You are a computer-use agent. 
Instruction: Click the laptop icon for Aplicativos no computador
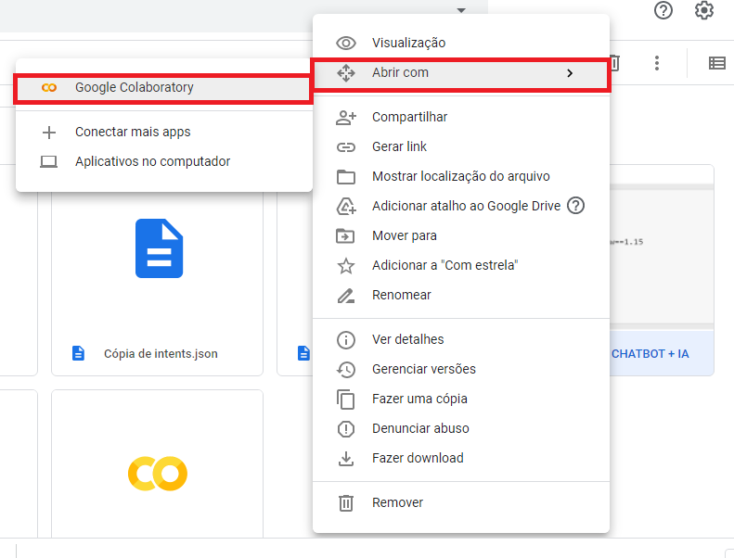click(x=48, y=162)
